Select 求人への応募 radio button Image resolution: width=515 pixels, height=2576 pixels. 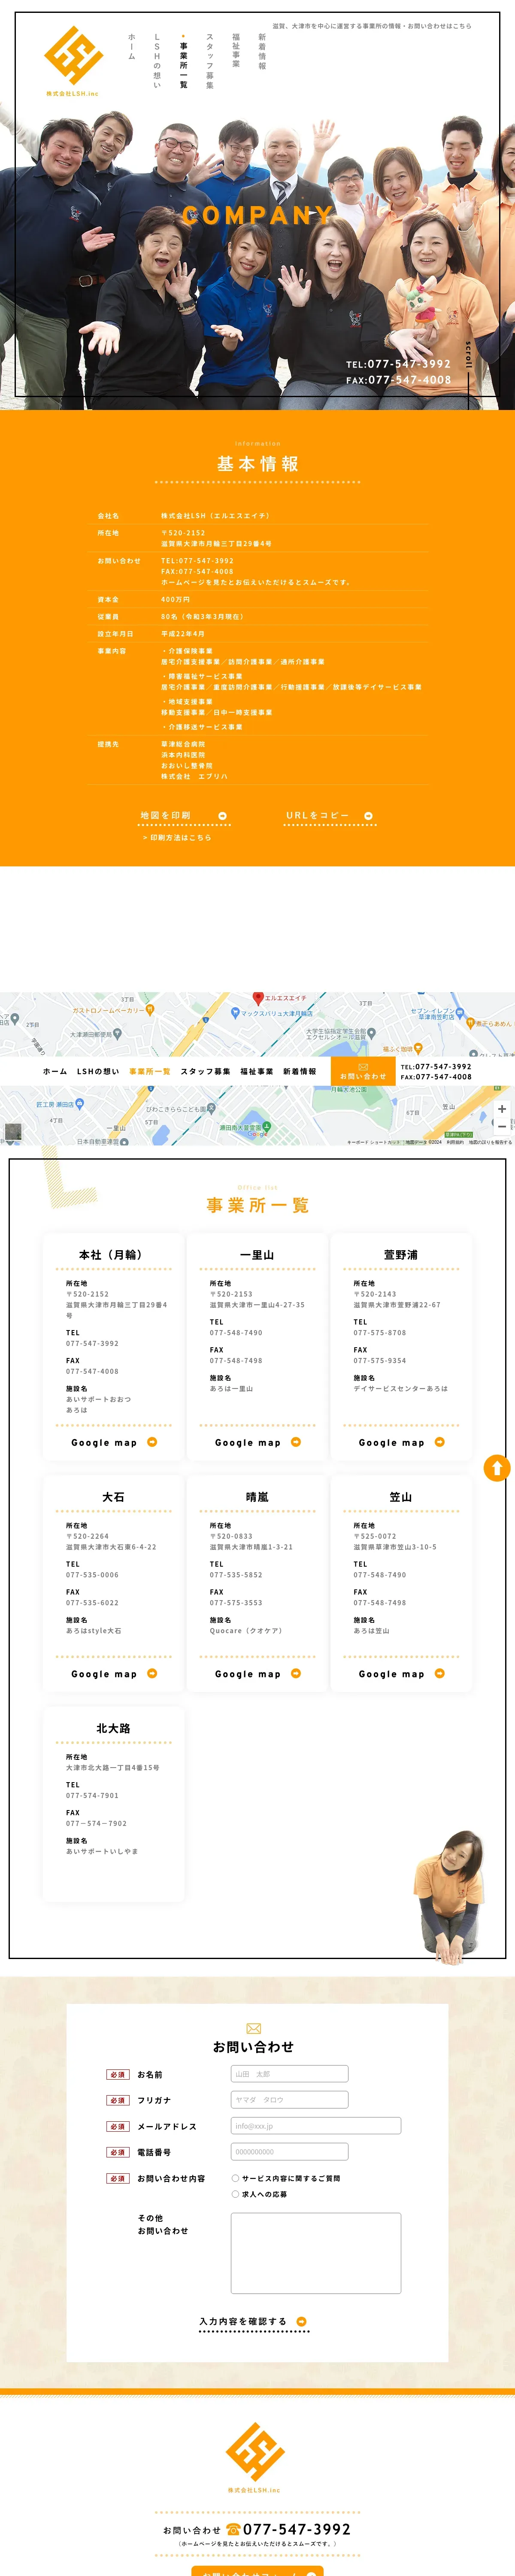[x=235, y=2194]
